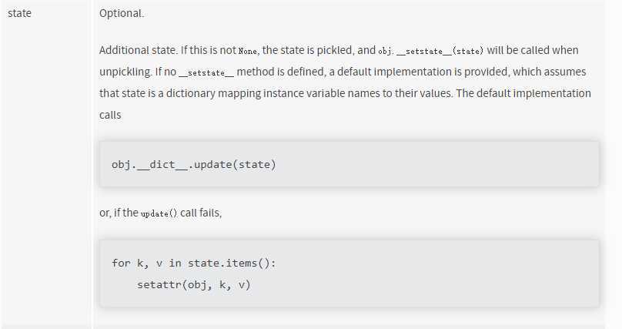Click the phrase "will be called when"
The height and width of the screenshot is (329, 622).
tap(533, 50)
